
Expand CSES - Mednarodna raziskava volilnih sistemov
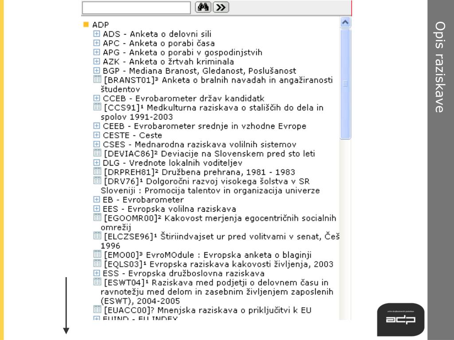[x=96, y=144]
